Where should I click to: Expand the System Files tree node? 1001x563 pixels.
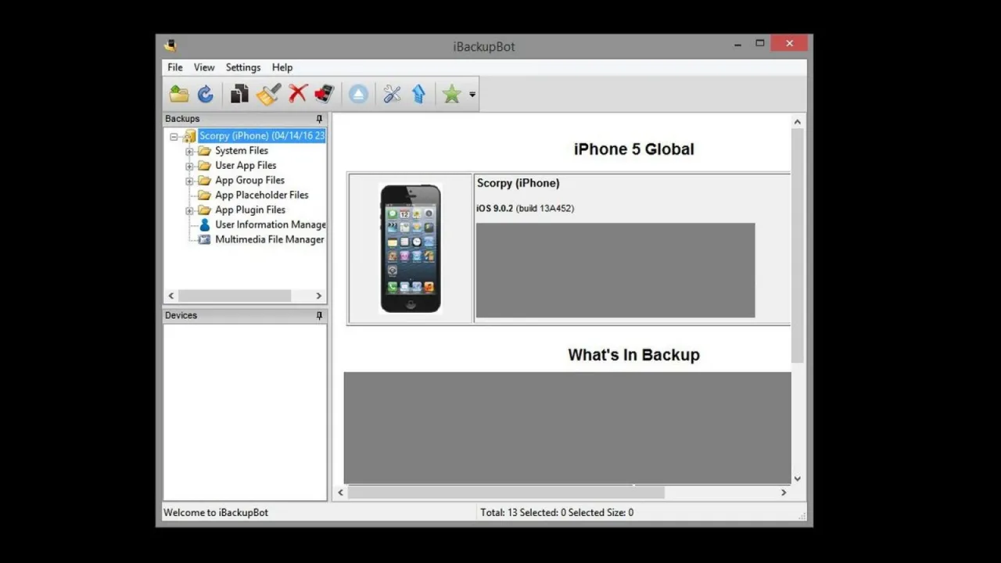coord(189,151)
